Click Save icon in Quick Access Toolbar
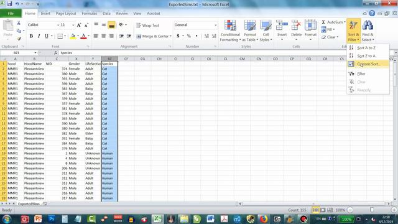 [10, 4]
